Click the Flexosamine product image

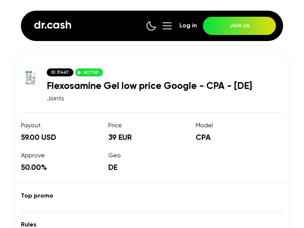[x=30, y=78]
